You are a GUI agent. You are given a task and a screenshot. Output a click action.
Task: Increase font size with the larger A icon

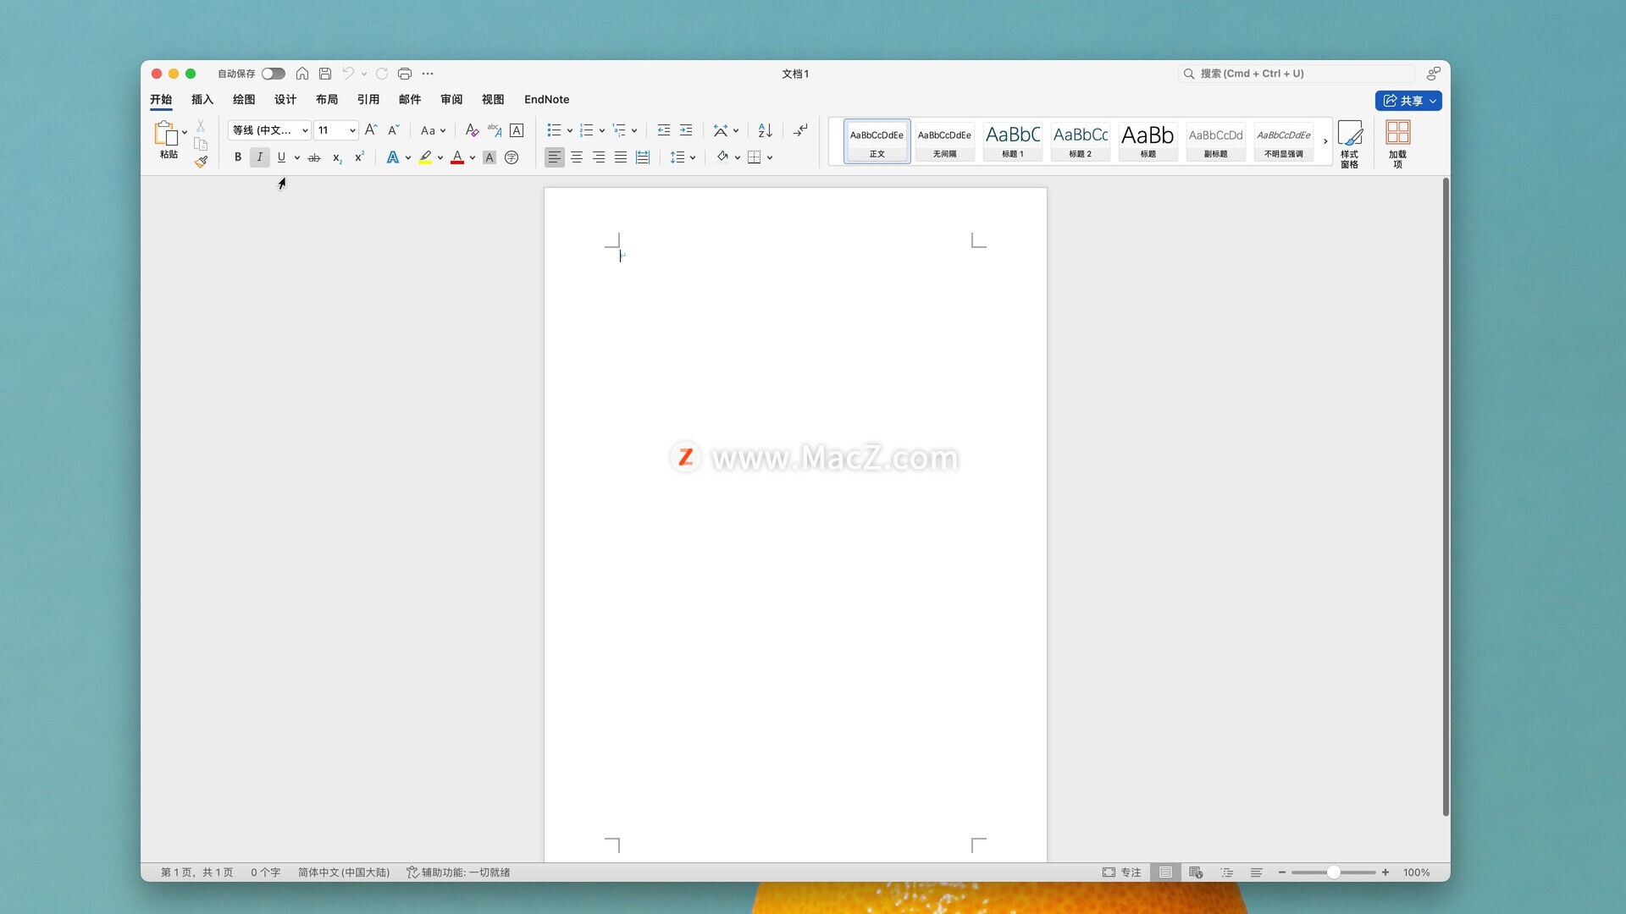pyautogui.click(x=371, y=130)
